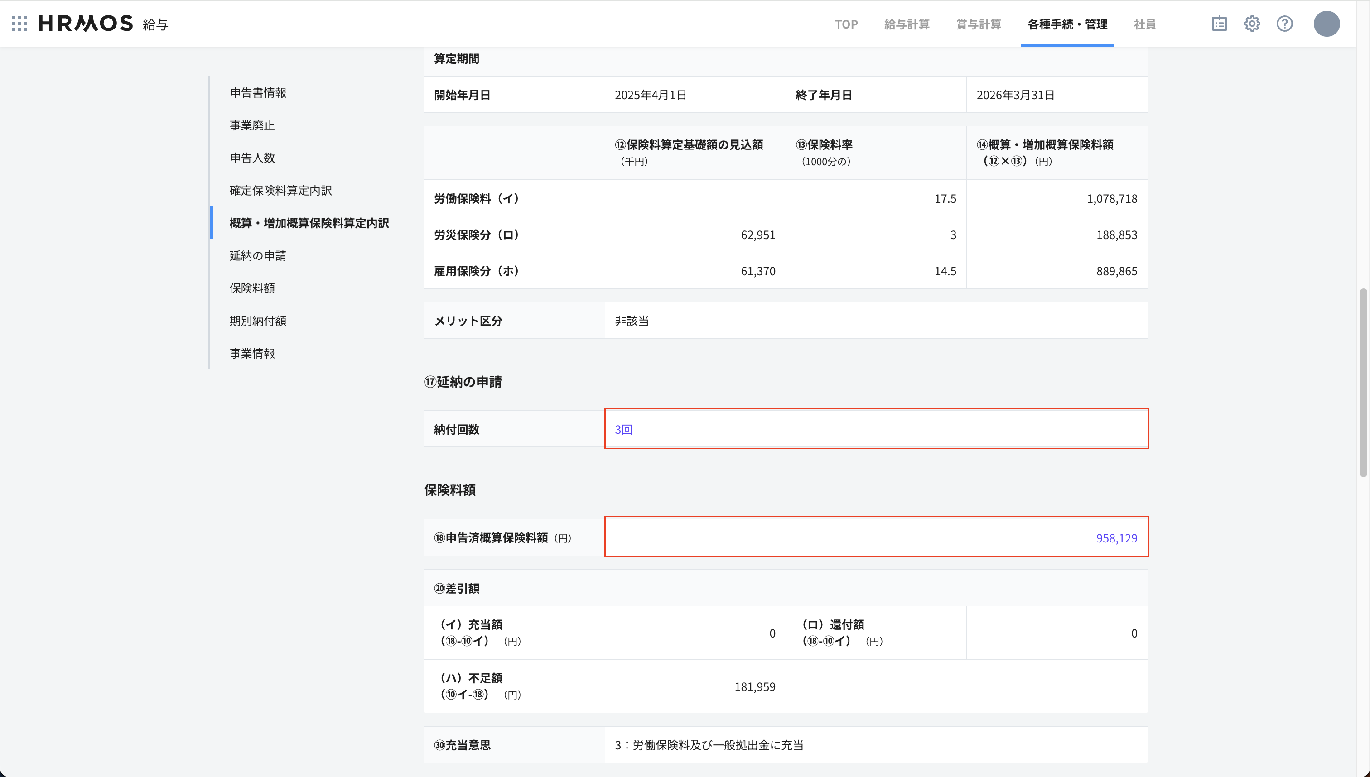Screen dimensions: 1370x777
Task: Switch to 賞与計算 tab
Action: 978,24
